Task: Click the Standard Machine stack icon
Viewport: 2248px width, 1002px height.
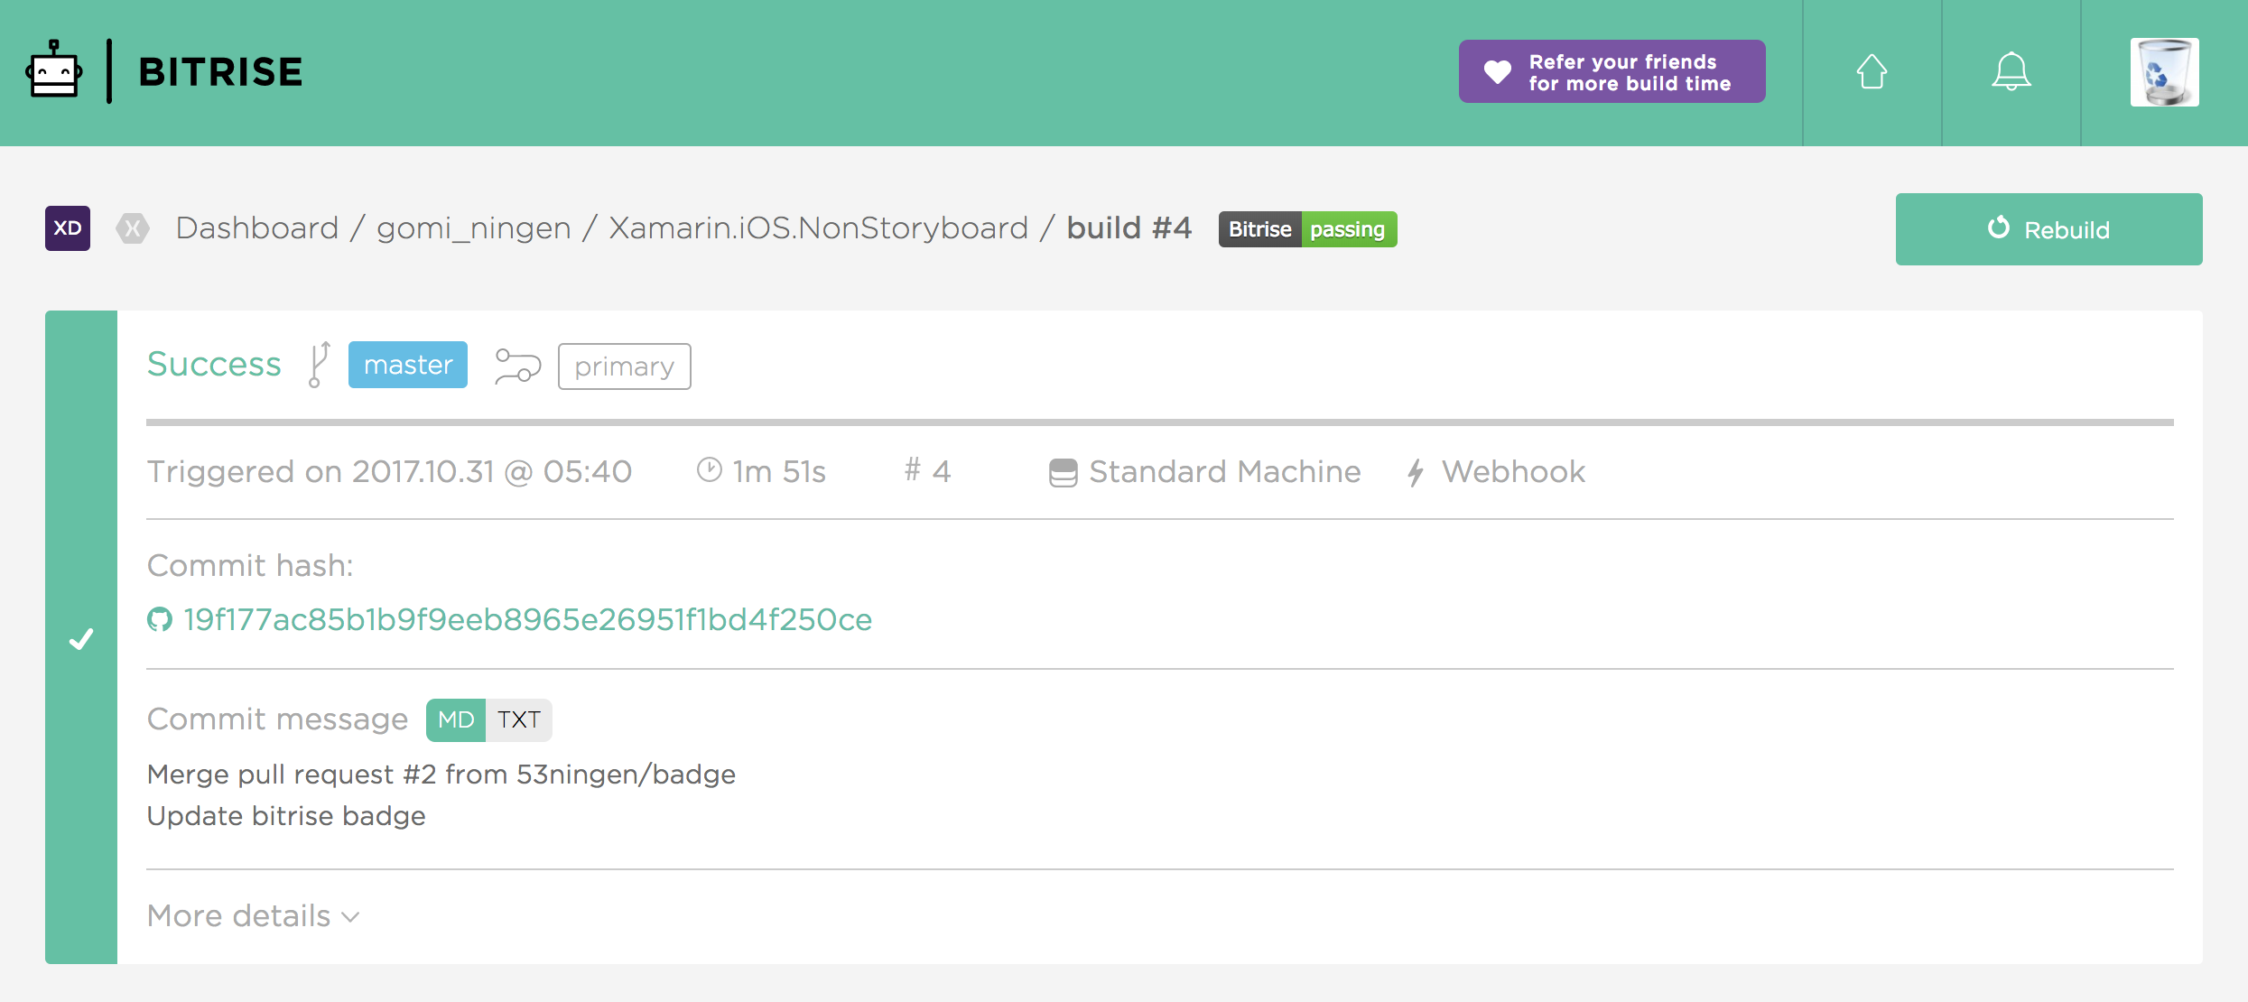Action: pyautogui.click(x=1063, y=472)
